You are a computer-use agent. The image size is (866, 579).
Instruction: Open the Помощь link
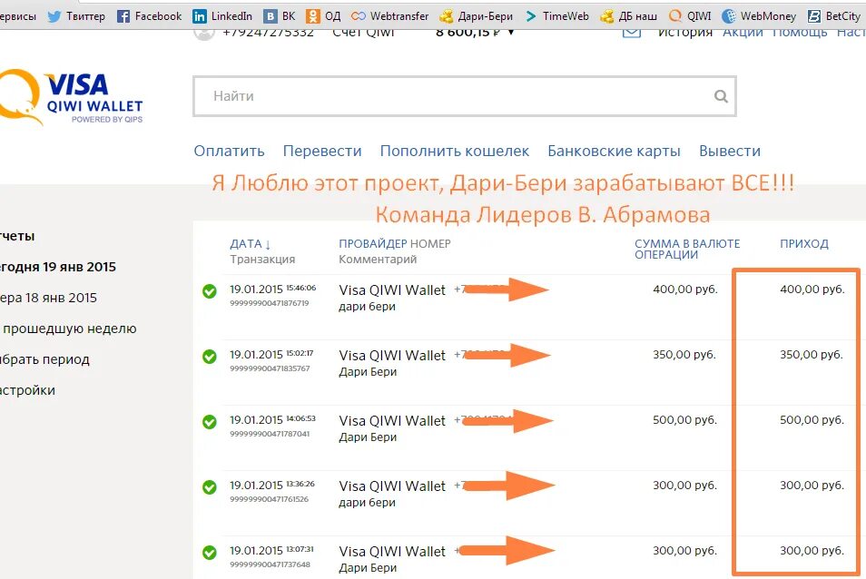point(800,33)
